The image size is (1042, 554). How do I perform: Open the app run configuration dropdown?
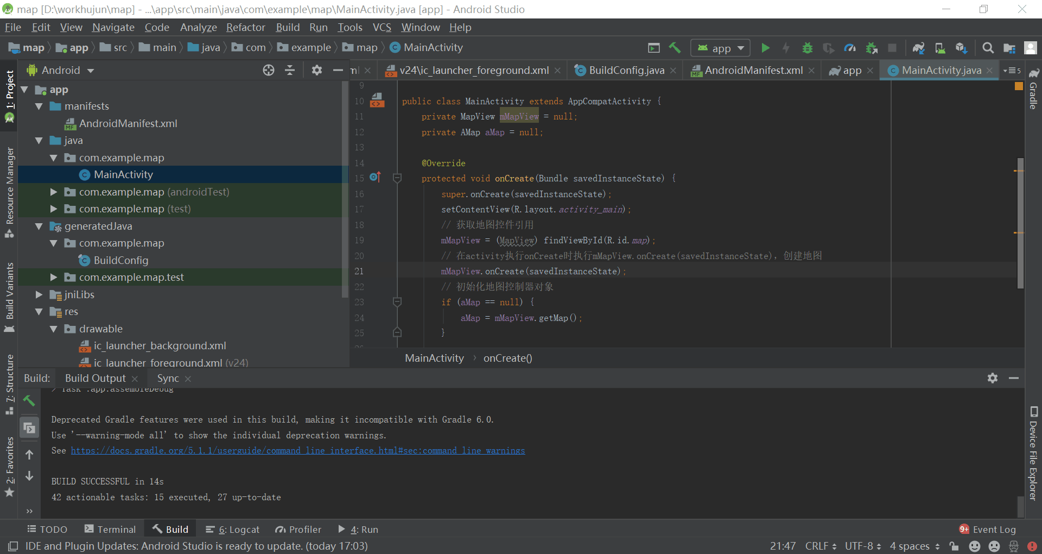pos(720,48)
